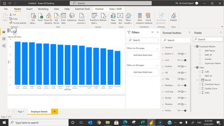Open Power BI datasets
This screenshot has height=126, width=224.
pyautogui.click(x=48, y=19)
